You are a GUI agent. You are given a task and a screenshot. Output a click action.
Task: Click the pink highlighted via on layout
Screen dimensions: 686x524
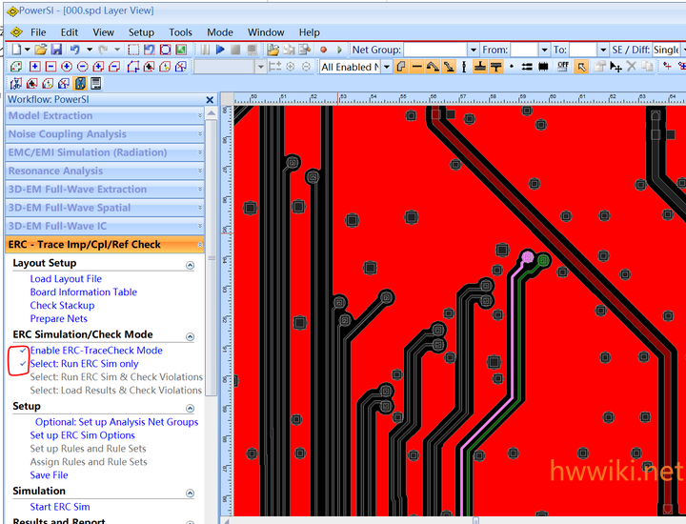click(528, 257)
